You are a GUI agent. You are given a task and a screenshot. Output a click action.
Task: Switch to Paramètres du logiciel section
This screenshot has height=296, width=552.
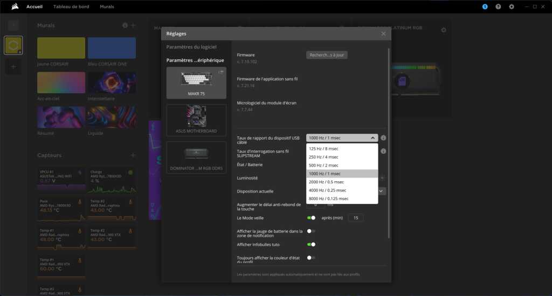coord(191,47)
